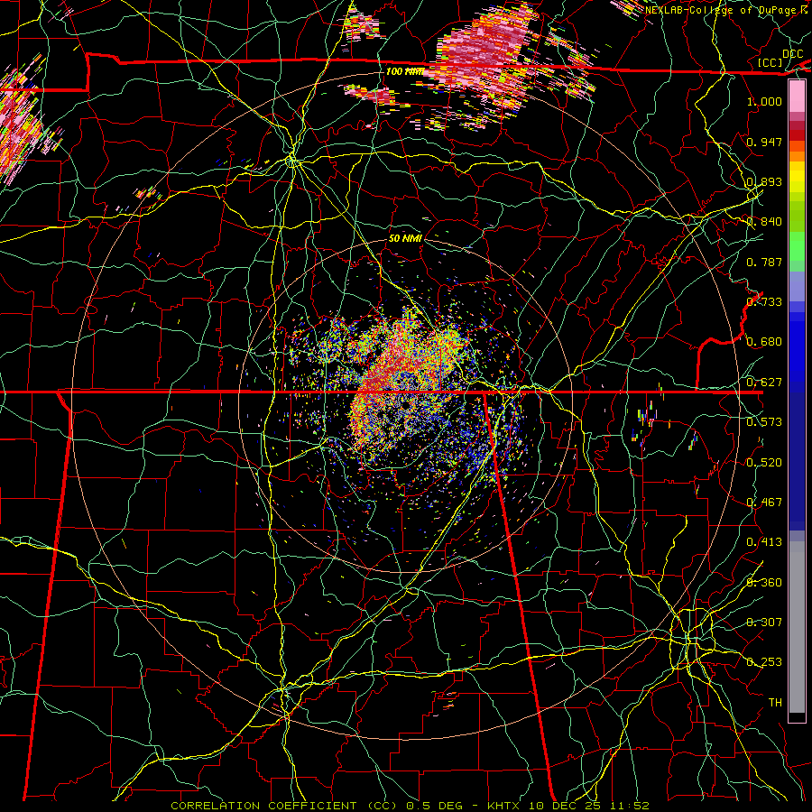Click the 50 NMI range ring label

click(405, 238)
